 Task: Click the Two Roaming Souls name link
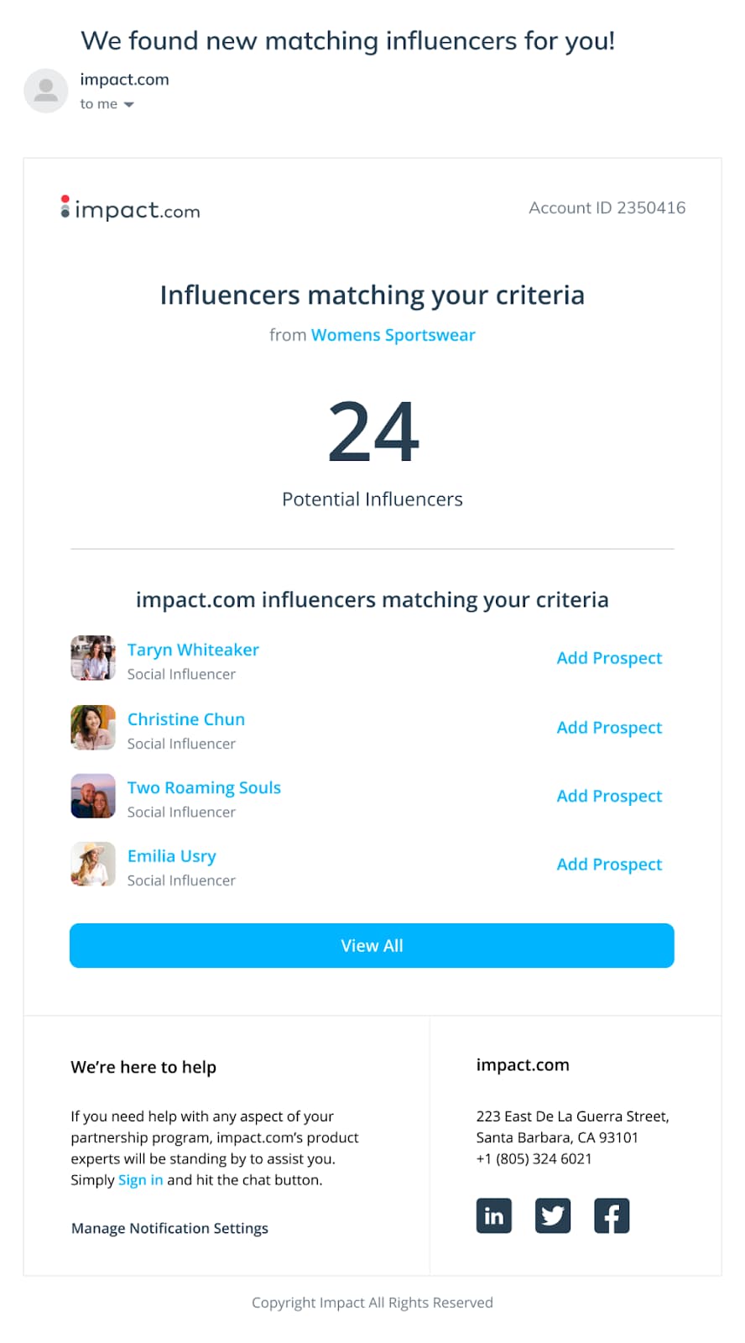pos(204,787)
